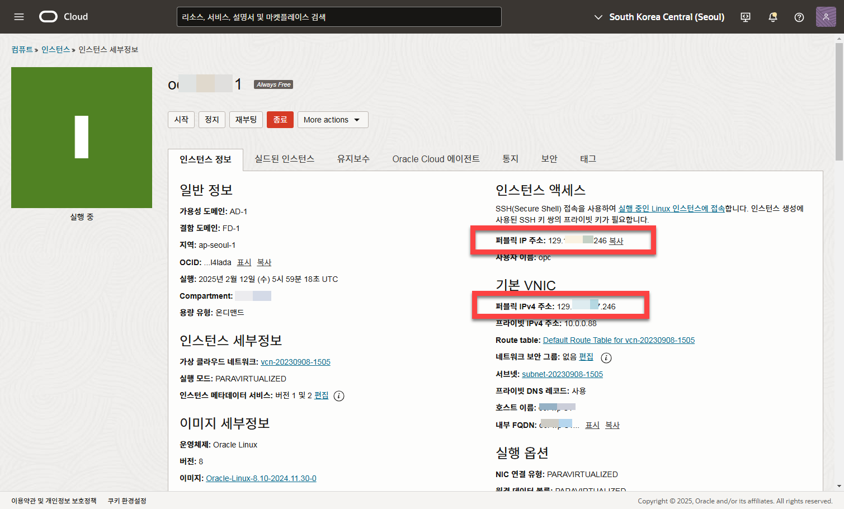Click 편집 for network security group

pos(586,357)
